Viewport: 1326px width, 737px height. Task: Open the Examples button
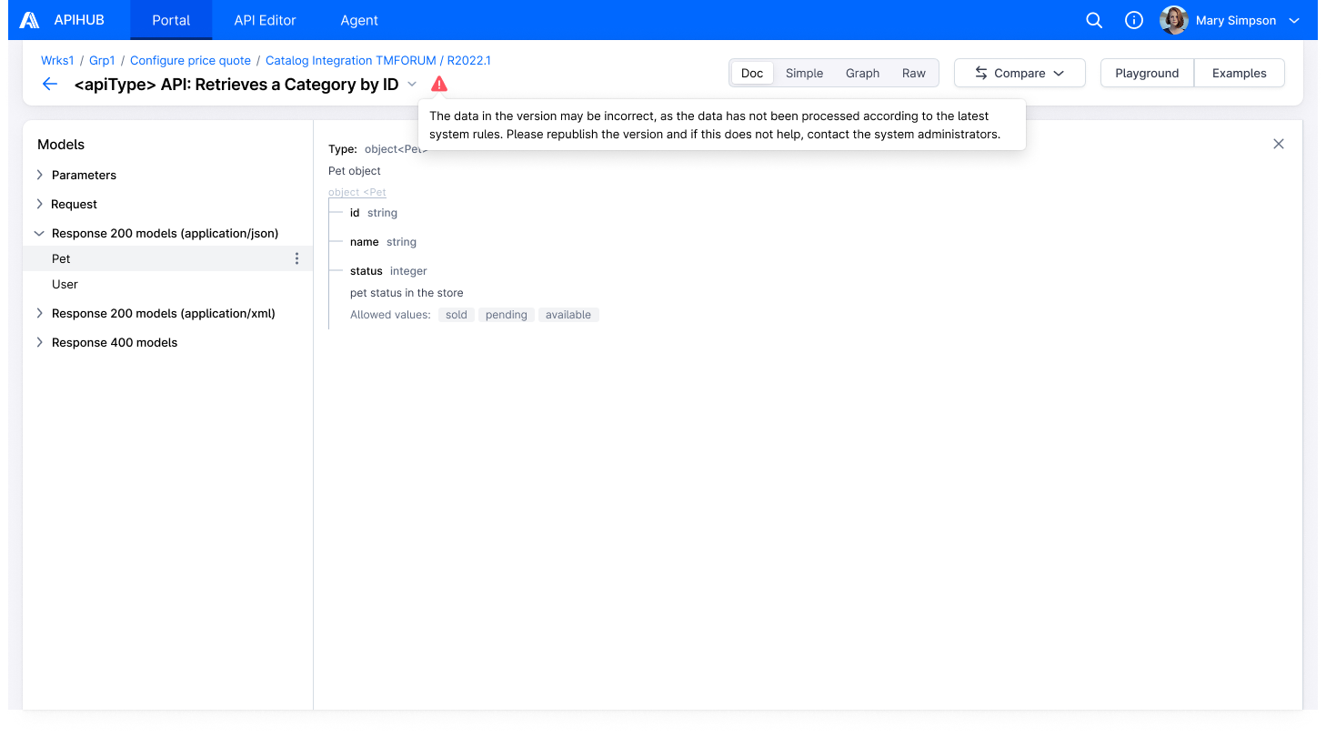(x=1239, y=73)
